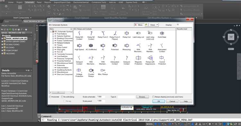Image resolution: width=241 pixels, height=126 pixels.
Task: Expand the IEC60617DEMO project node
Action: 2,45
